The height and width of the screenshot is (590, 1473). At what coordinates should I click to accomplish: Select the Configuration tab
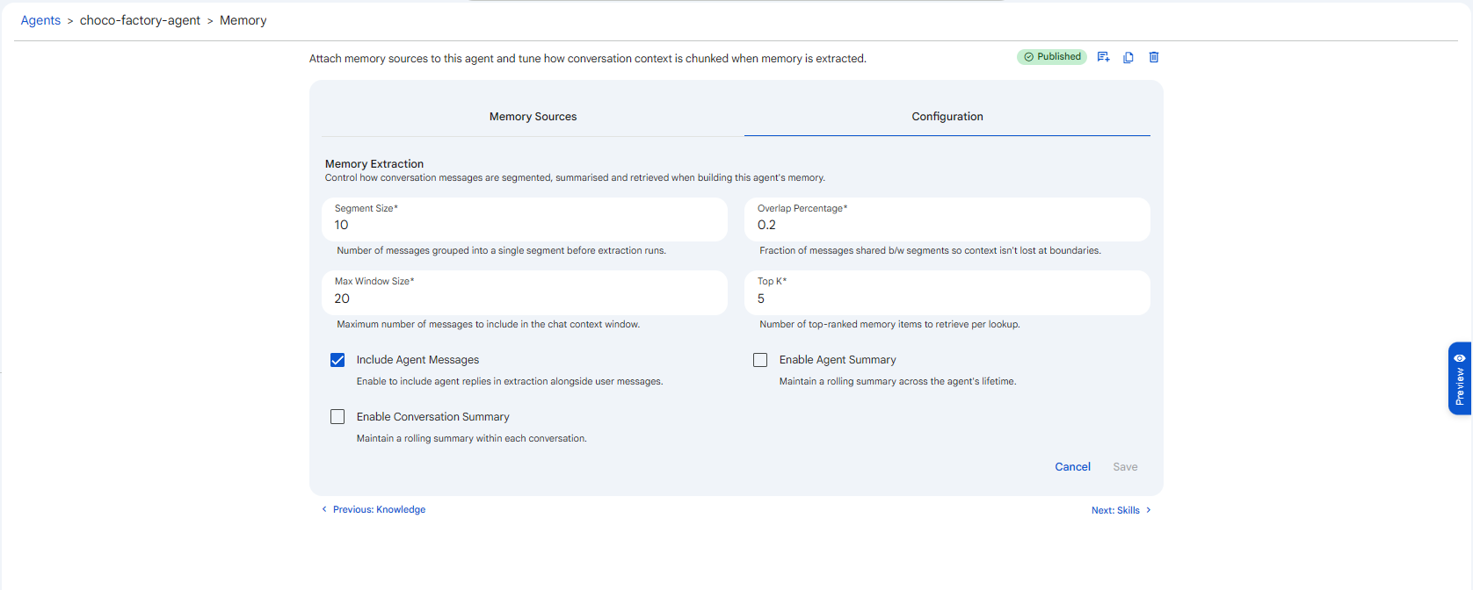947,117
